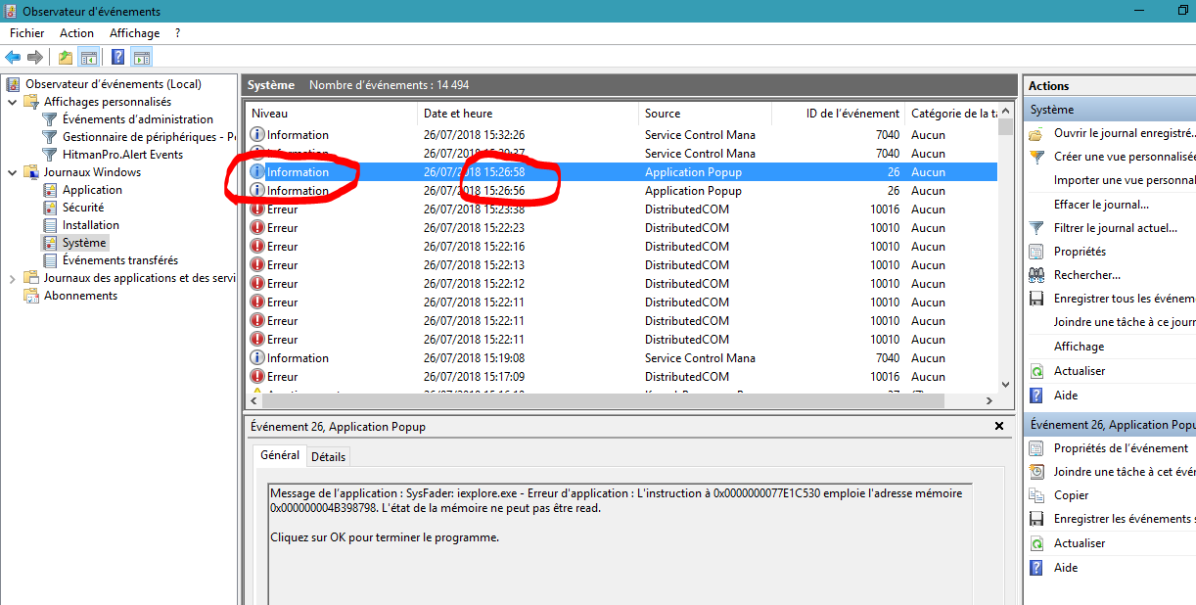The width and height of the screenshot is (1196, 605).
Task: Click Joindre une tâche à ce journal
Action: tap(1125, 322)
